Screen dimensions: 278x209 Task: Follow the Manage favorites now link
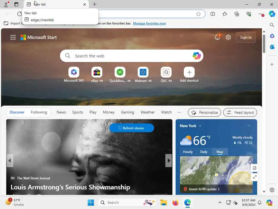tap(150, 23)
